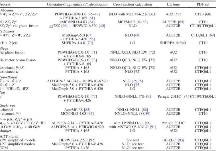
Task: Open citation [84] after Perugia 2011C
Action: [186, 96]
